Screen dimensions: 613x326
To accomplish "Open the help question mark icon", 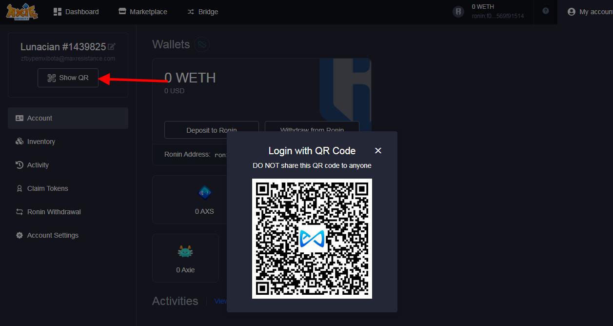I will tap(546, 11).
